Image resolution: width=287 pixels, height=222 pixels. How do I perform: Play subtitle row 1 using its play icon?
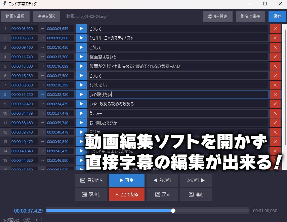coord(81,28)
